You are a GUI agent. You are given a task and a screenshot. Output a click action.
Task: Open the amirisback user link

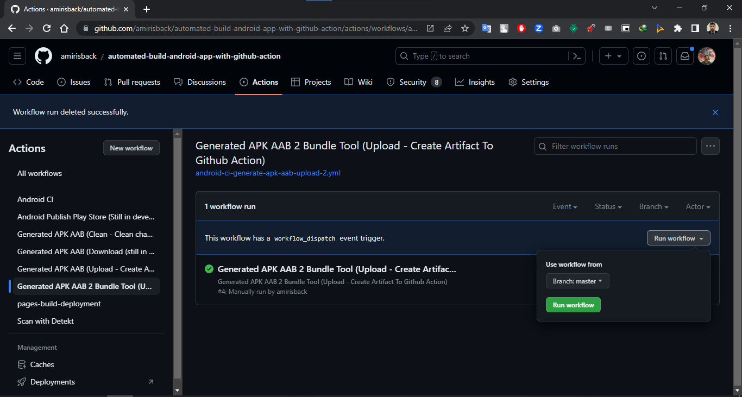(78, 56)
